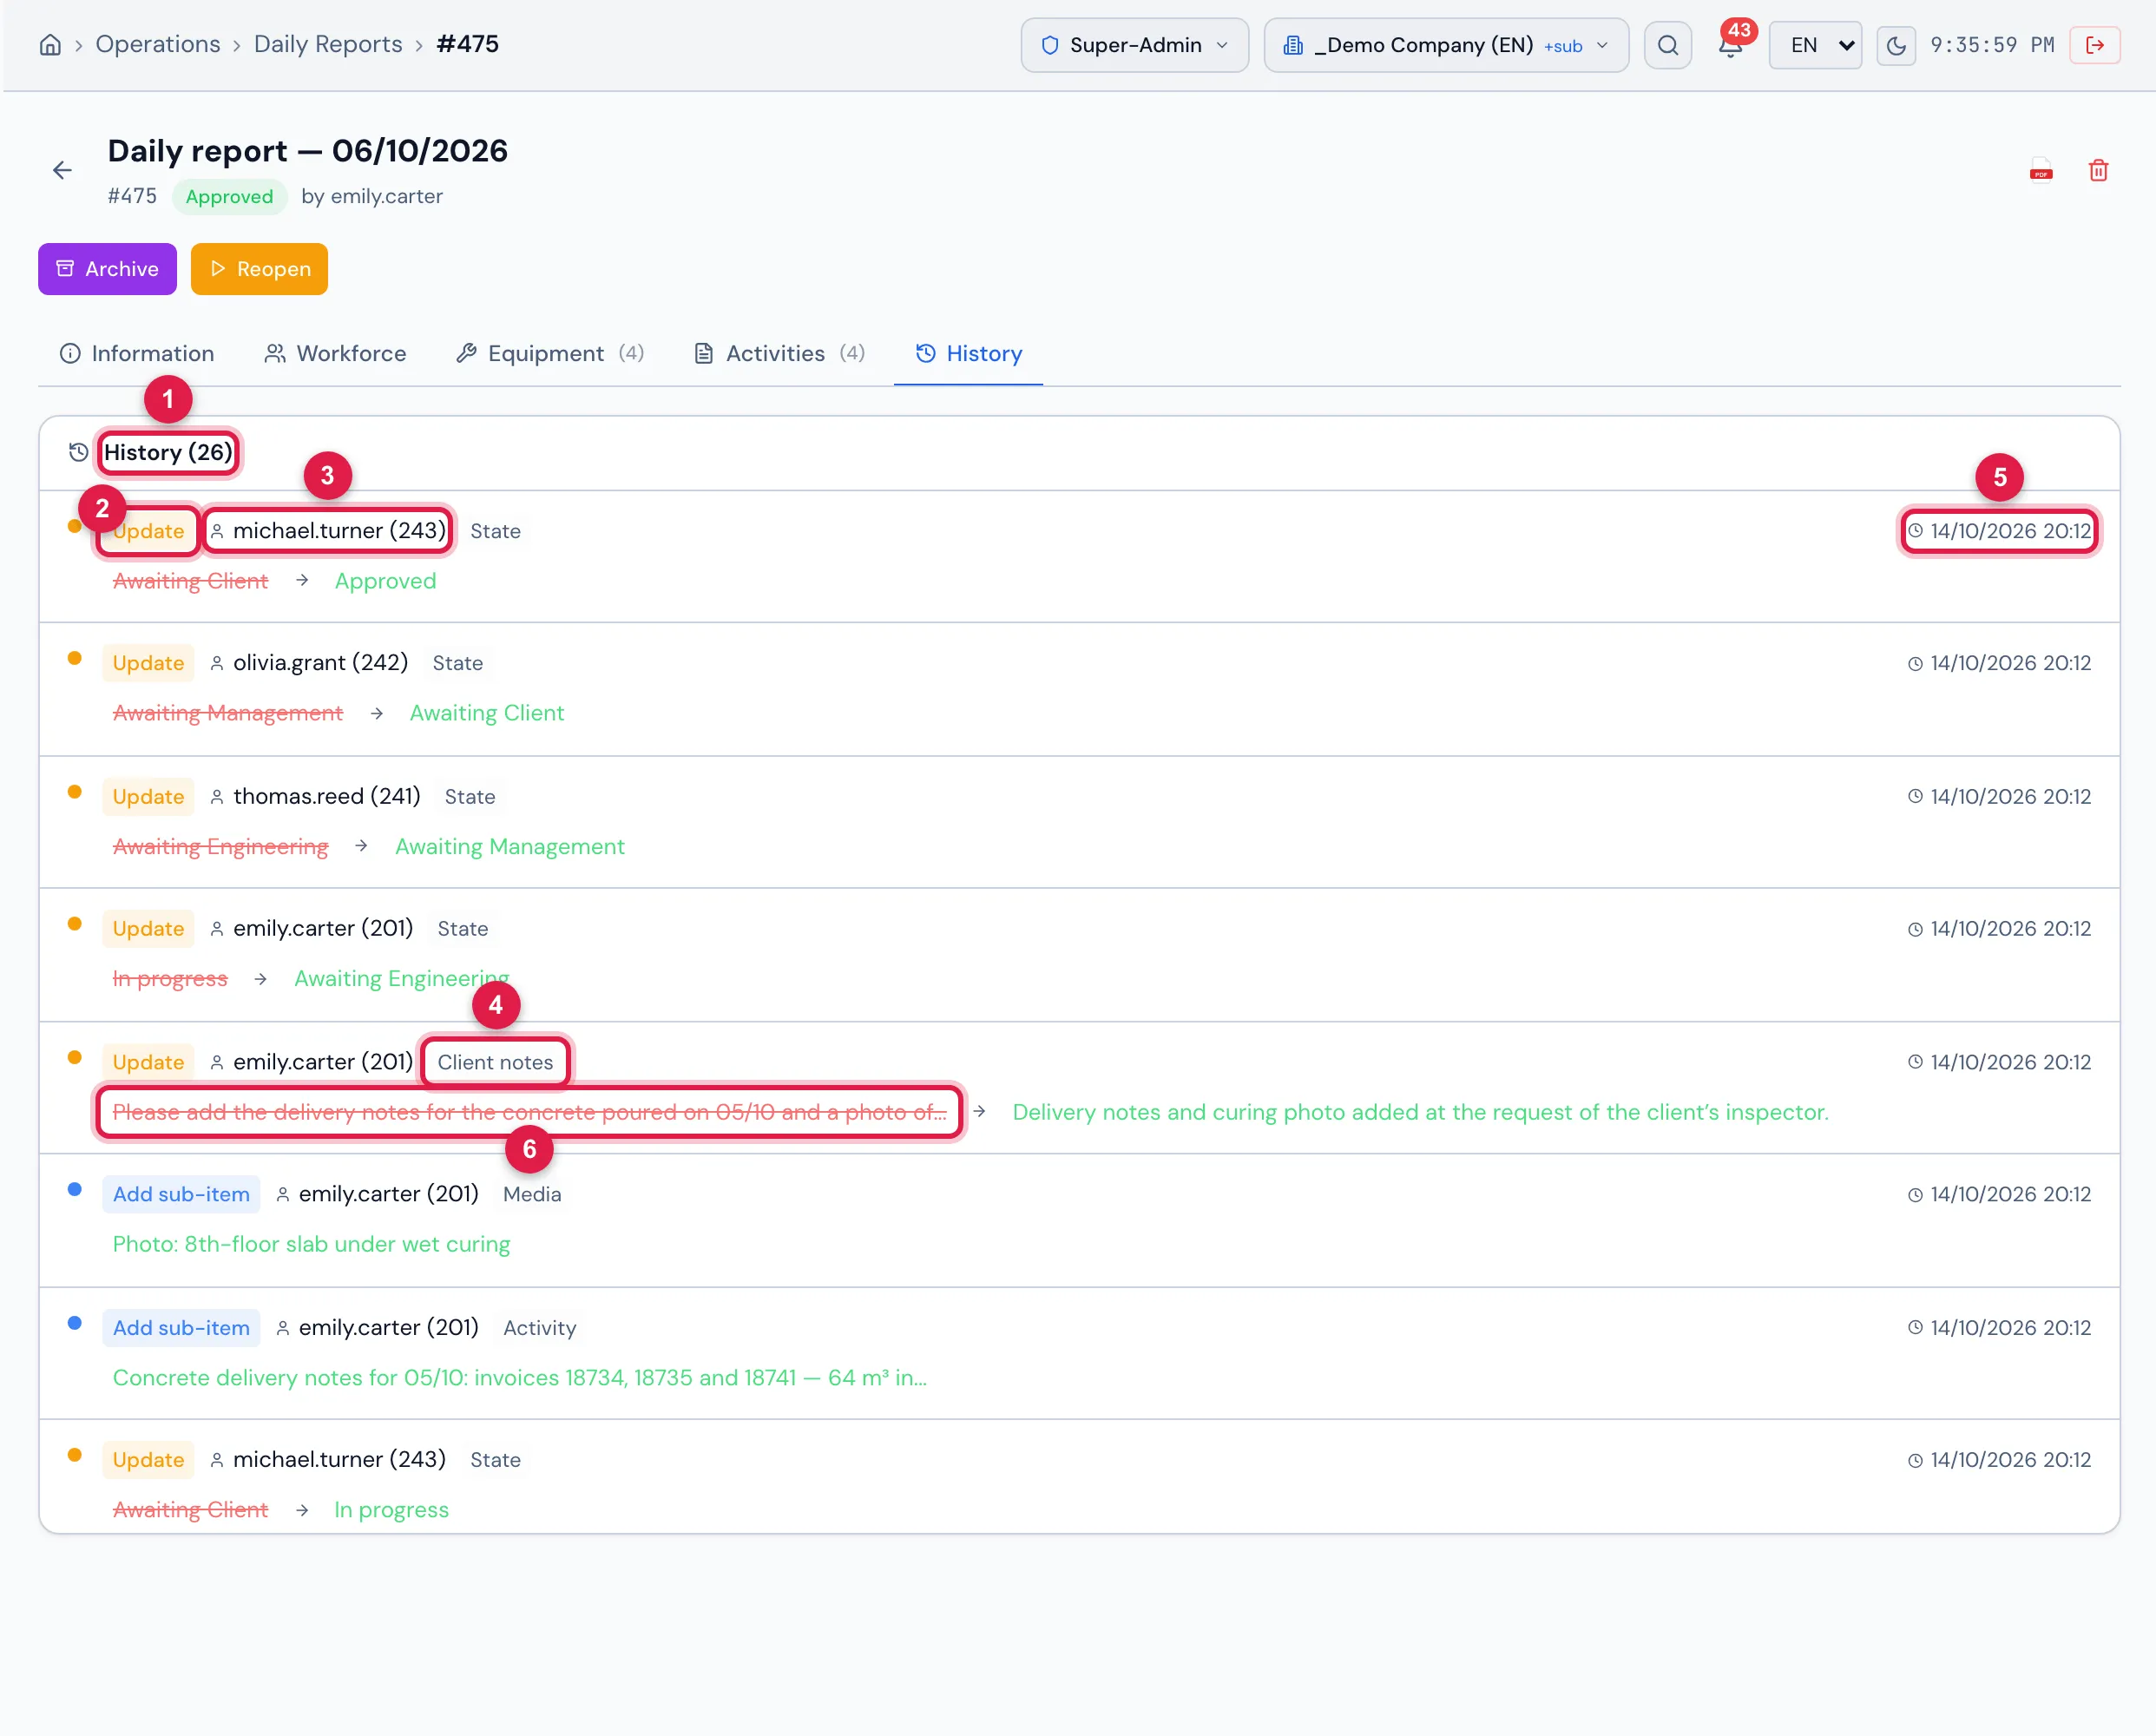This screenshot has width=2156, height=1736.
Task: Open the global search icon
Action: (1667, 45)
